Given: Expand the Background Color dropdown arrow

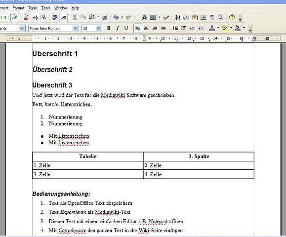Looking at the screenshot, I should point(244,28).
